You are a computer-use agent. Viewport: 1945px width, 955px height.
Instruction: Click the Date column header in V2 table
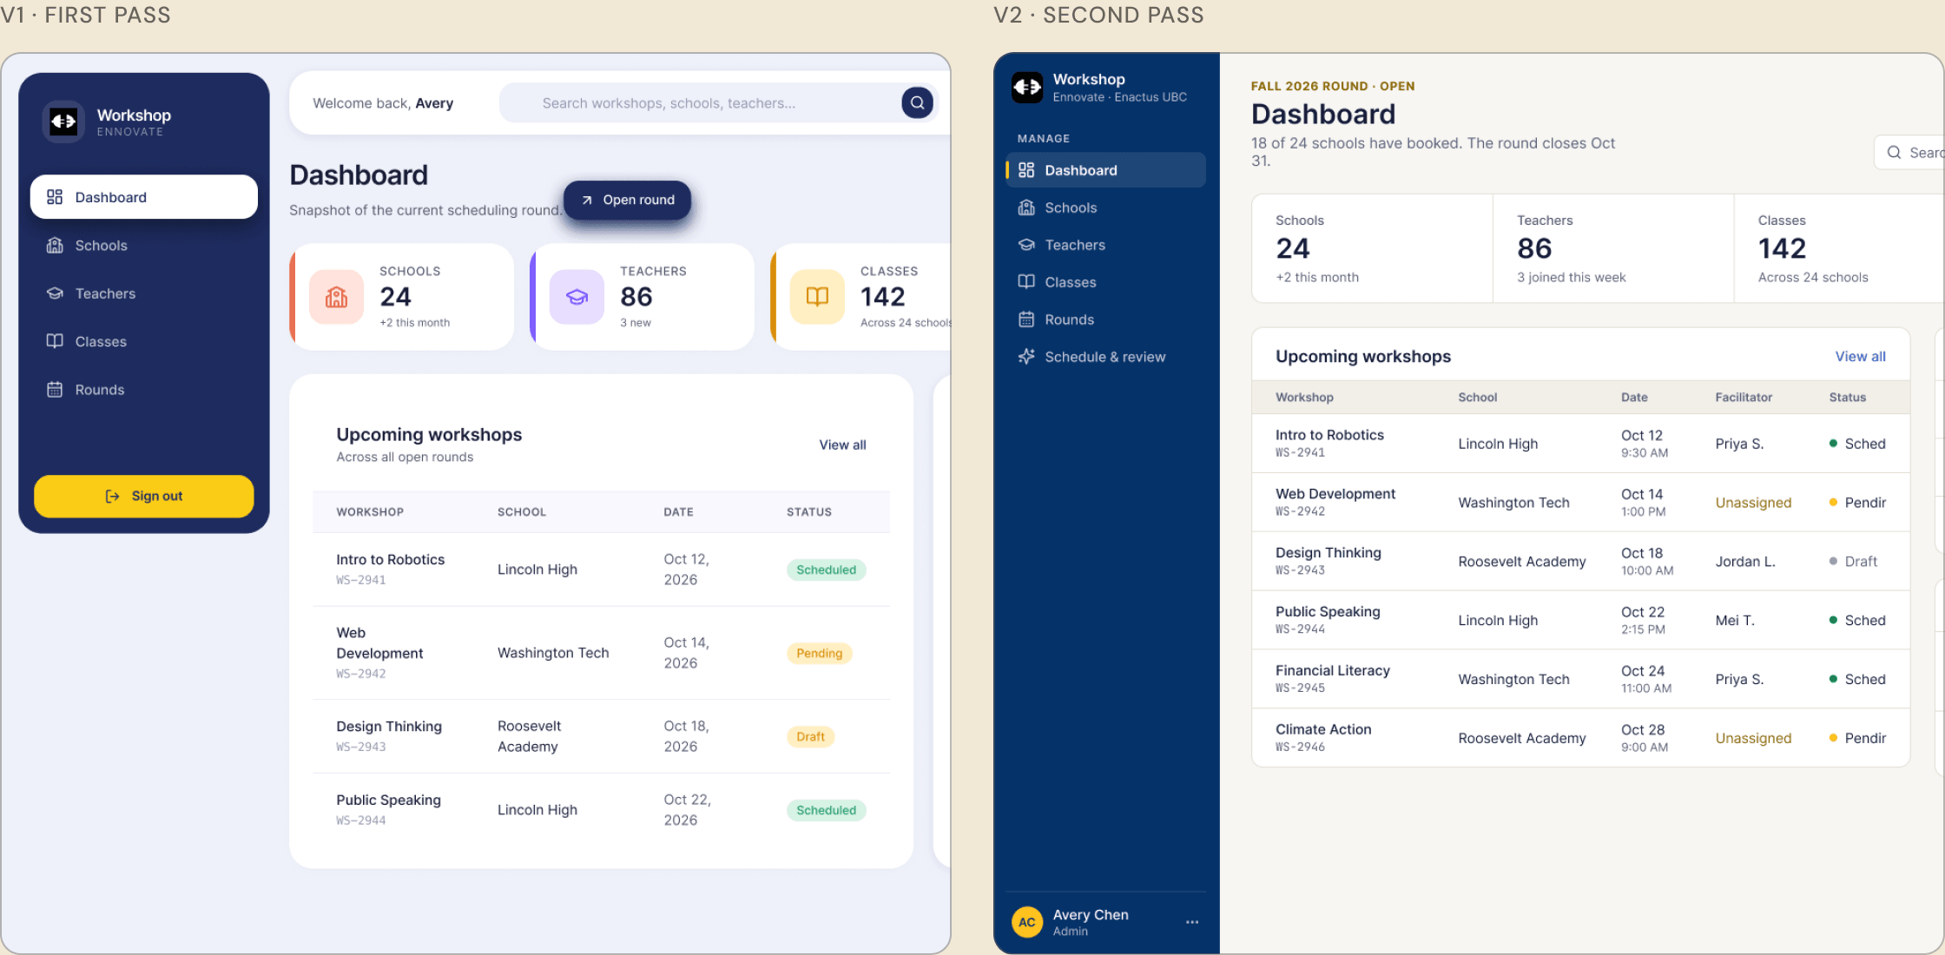click(1634, 398)
